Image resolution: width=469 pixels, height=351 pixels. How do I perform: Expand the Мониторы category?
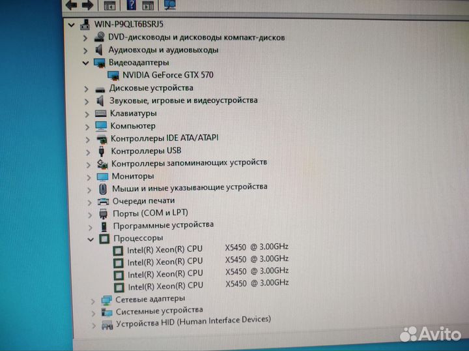pos(89,177)
